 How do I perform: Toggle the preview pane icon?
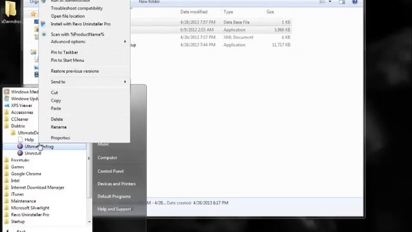(342, 2)
